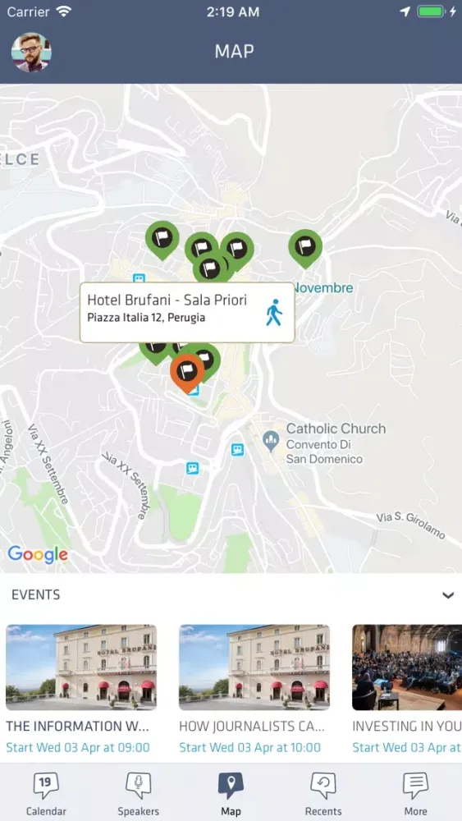Open first Hotel Brufani event thumbnail
This screenshot has height=821, width=462.
click(81, 667)
